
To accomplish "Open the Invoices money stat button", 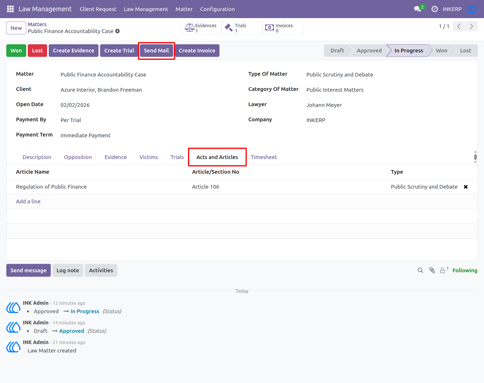I will [283, 28].
